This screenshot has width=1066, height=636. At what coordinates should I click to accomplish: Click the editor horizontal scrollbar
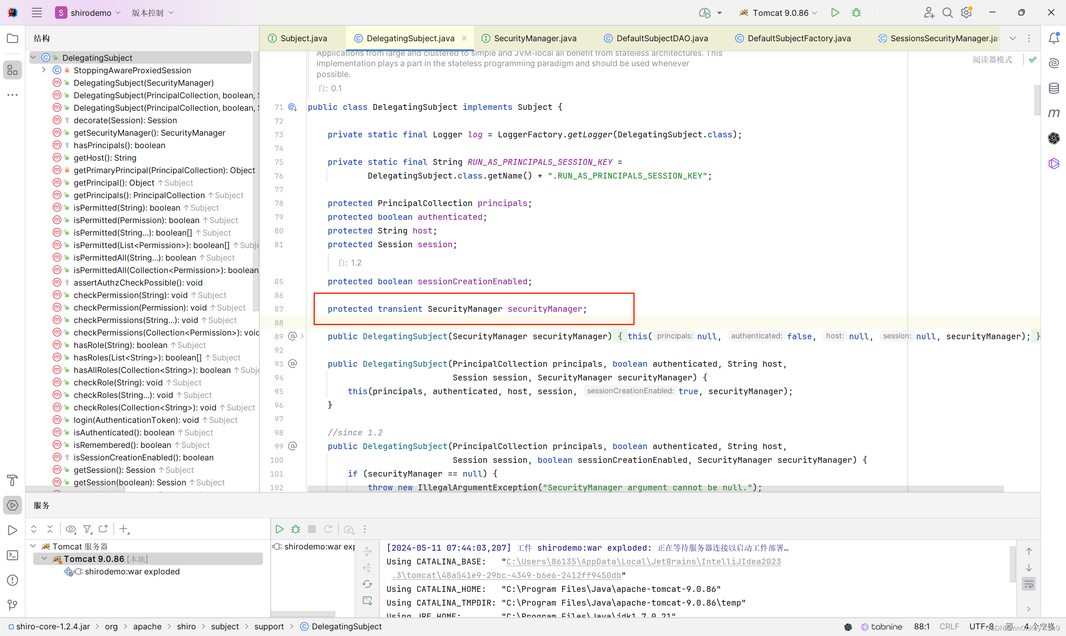tap(655, 489)
